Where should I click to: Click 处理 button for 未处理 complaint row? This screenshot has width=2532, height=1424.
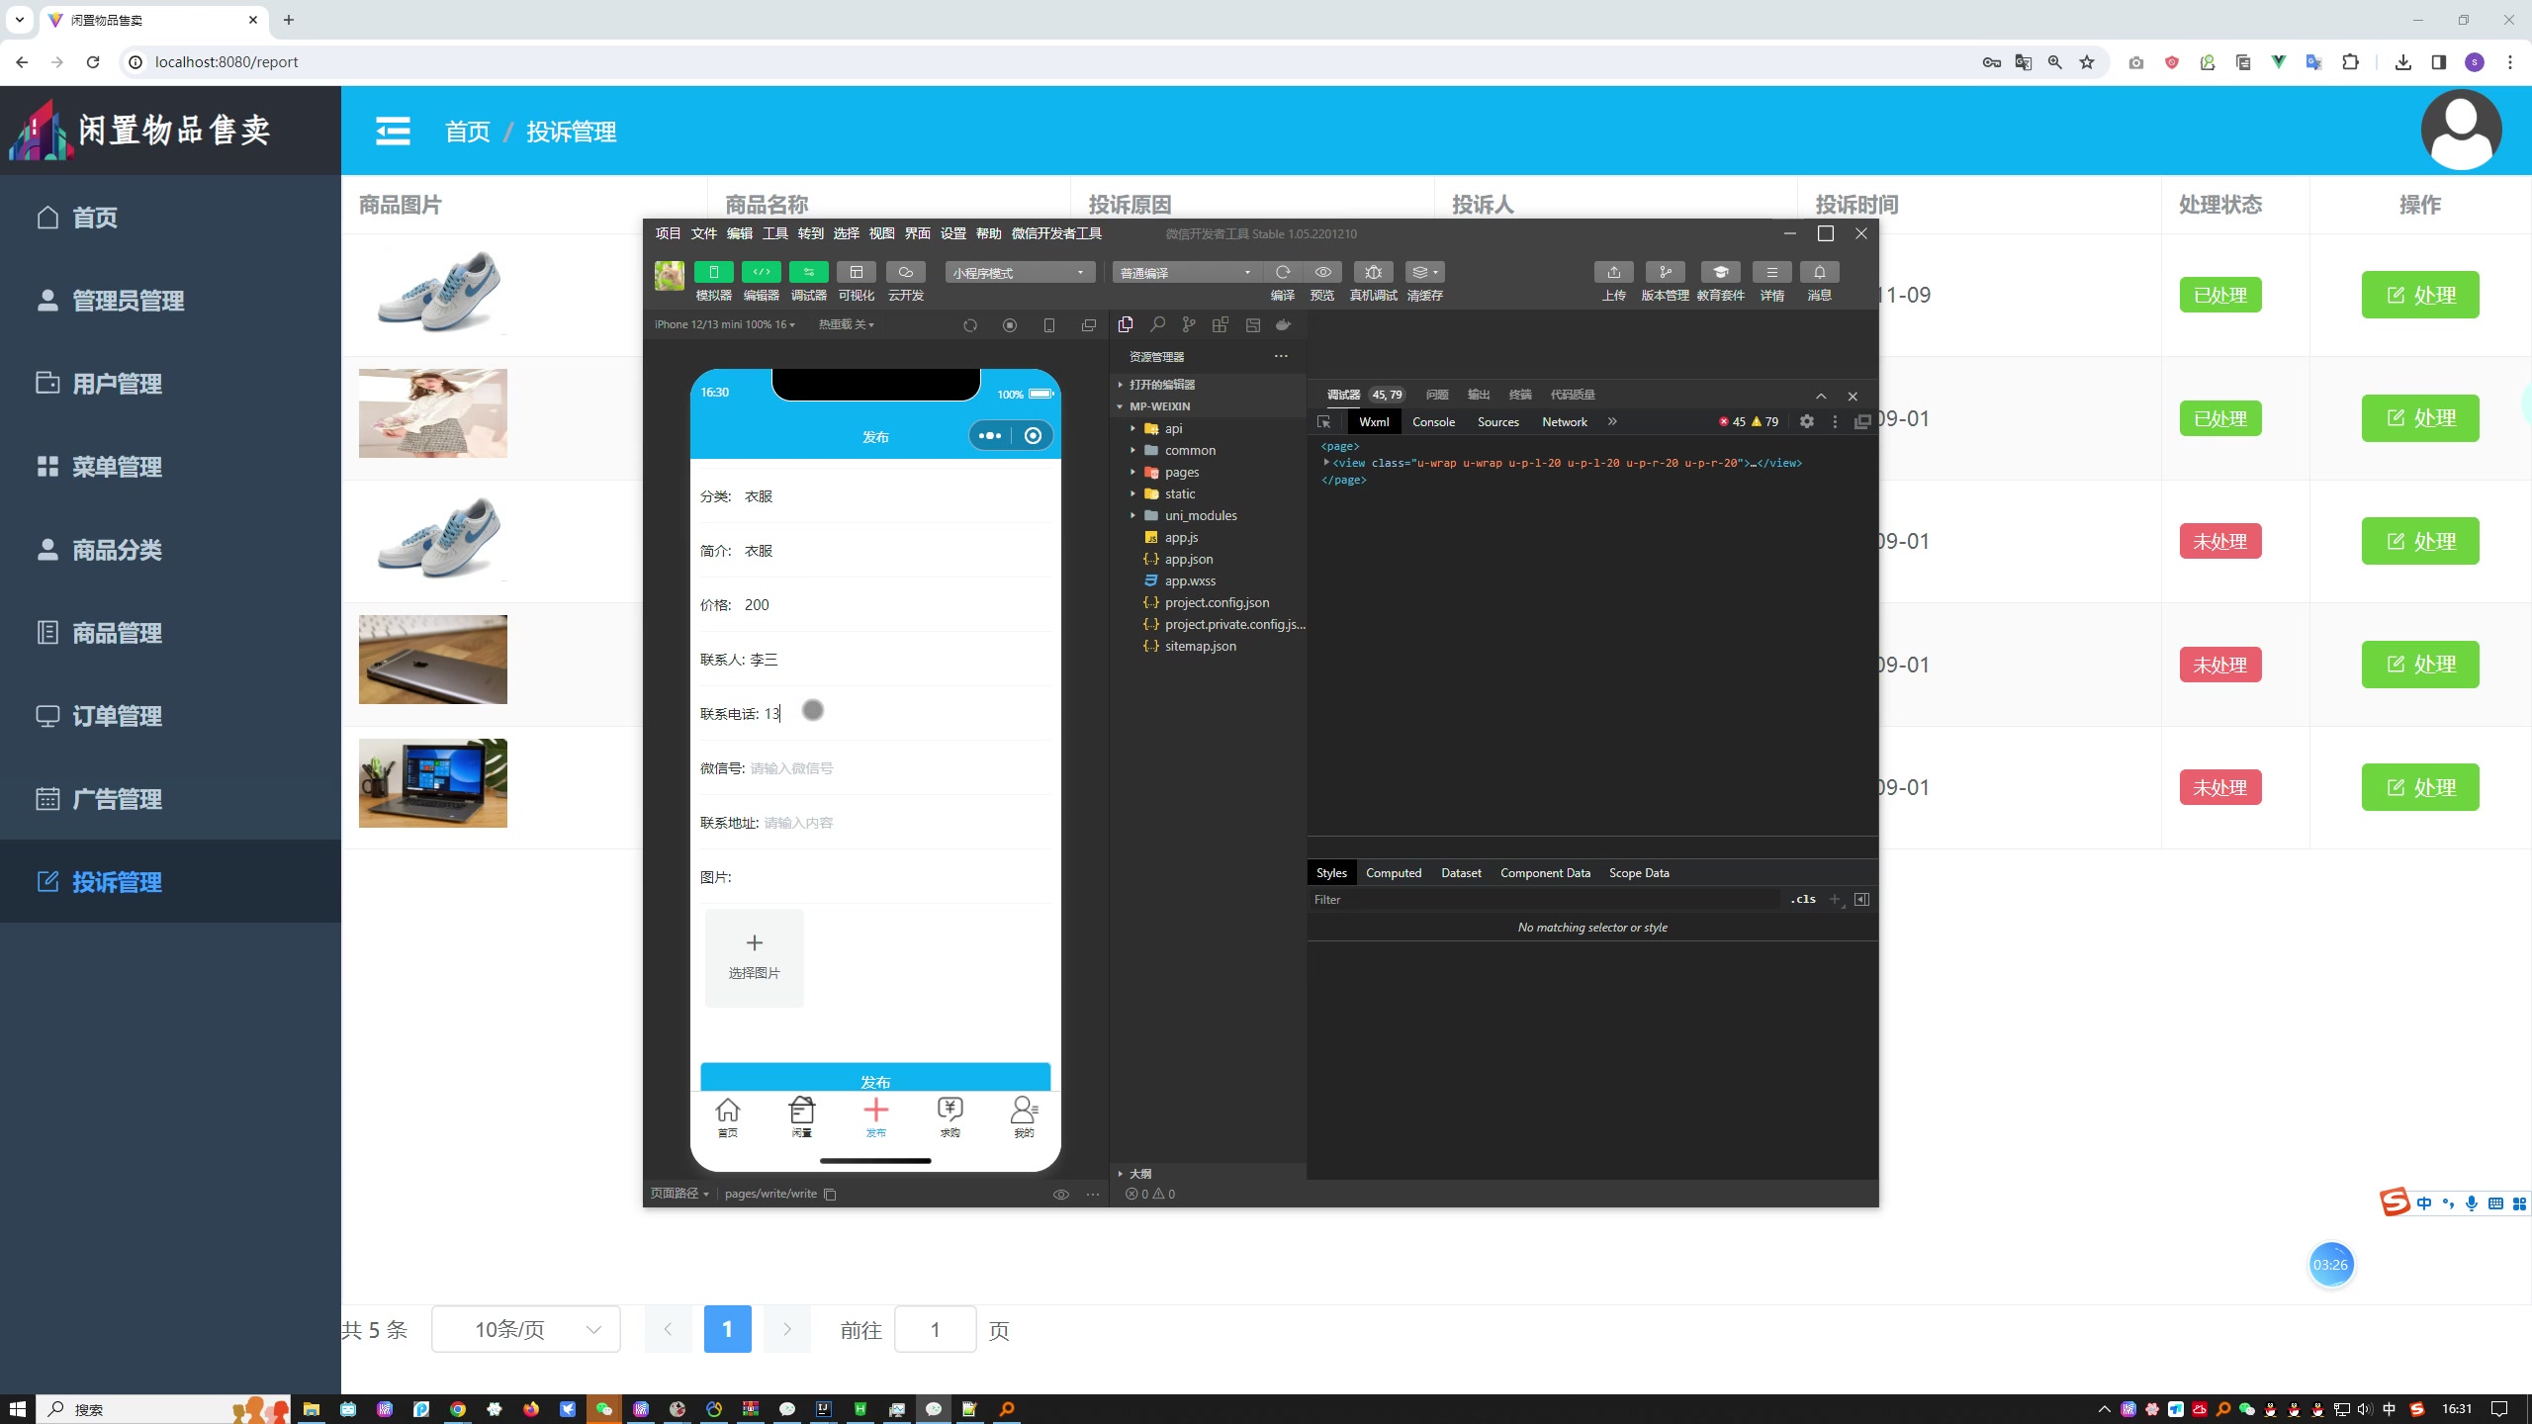[x=2419, y=541]
